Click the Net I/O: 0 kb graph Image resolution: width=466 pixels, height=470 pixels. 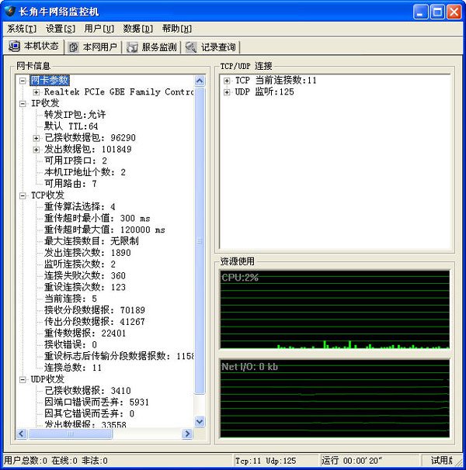coord(335,399)
